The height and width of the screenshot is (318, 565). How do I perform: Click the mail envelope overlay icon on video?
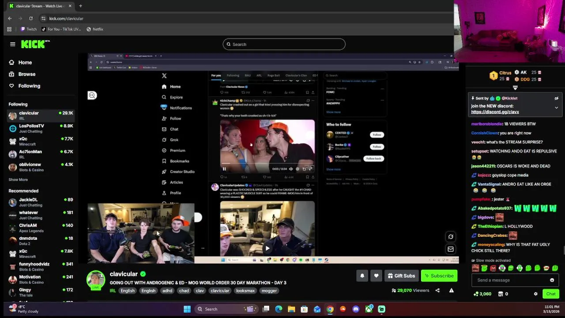(451, 249)
